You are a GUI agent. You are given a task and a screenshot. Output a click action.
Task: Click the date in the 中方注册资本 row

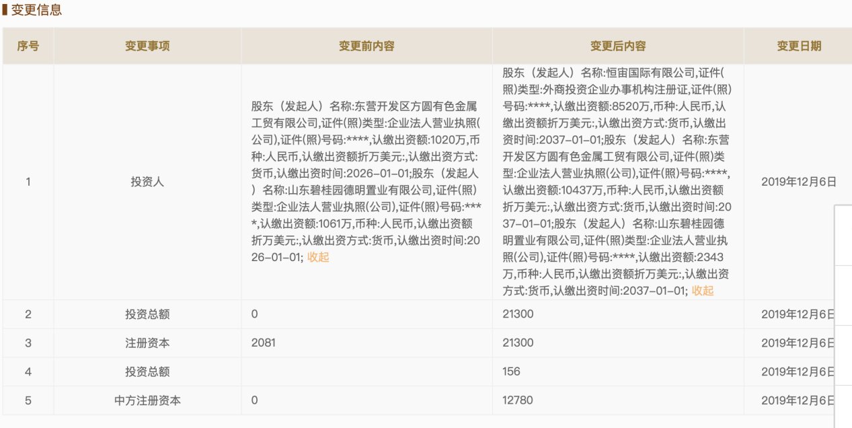tap(798, 400)
